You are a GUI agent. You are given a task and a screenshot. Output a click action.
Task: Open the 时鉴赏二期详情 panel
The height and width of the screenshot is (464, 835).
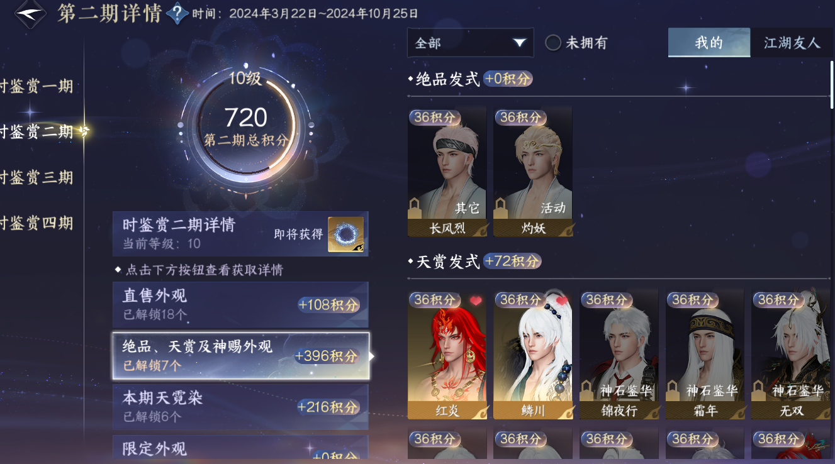point(240,234)
